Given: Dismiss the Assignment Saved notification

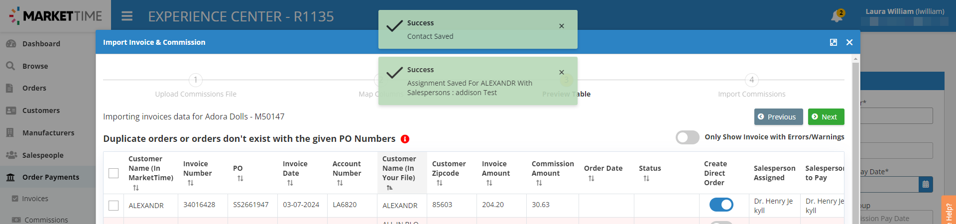Looking at the screenshot, I should point(562,72).
